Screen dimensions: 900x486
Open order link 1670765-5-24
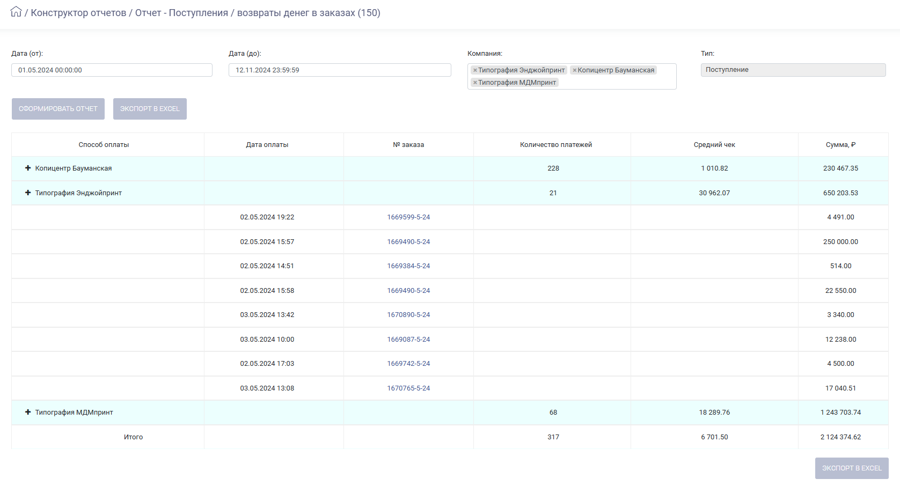(408, 388)
